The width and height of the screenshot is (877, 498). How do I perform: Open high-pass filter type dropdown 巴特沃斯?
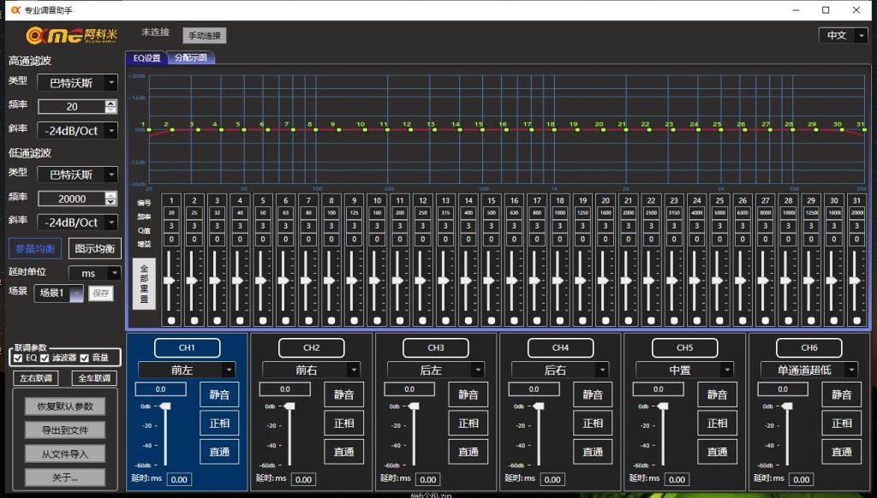pyautogui.click(x=78, y=83)
